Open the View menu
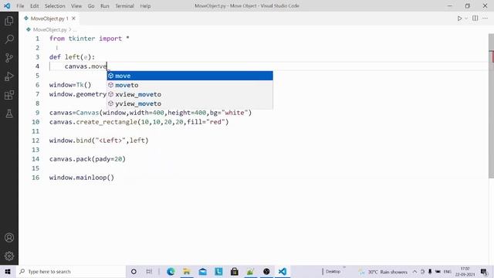The width and height of the screenshot is (494, 278). [x=76, y=6]
